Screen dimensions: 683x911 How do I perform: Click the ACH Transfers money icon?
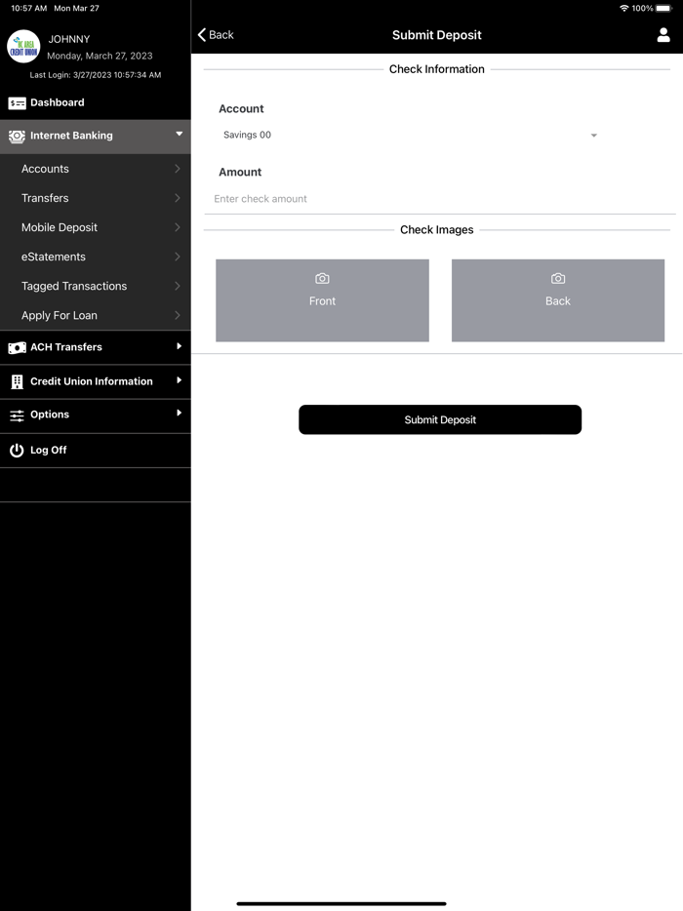[x=17, y=347]
